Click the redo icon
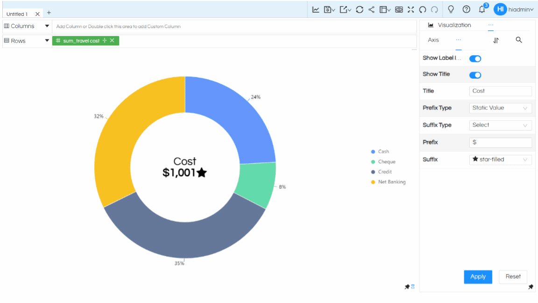Screen dimensions: 538x303 434,10
